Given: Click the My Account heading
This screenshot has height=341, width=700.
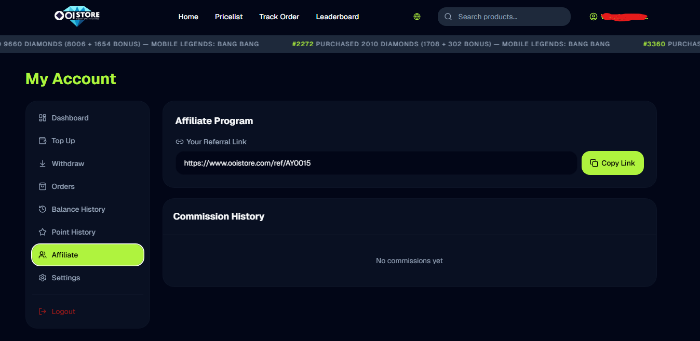Looking at the screenshot, I should [x=71, y=79].
